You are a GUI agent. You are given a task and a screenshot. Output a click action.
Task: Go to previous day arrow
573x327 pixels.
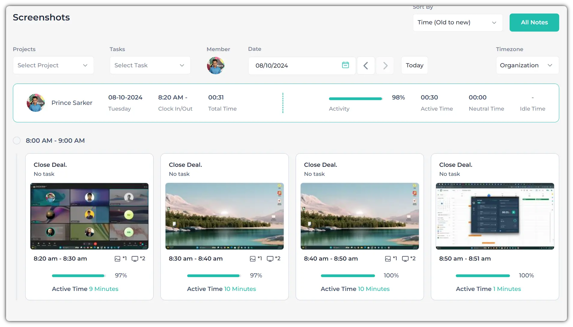pos(366,66)
